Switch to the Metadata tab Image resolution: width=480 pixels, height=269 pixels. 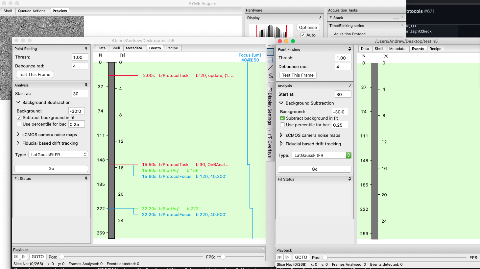134,48
